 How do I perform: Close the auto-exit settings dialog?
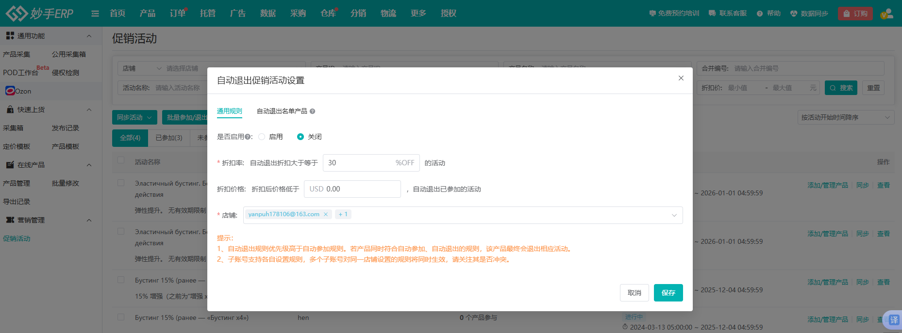coord(681,78)
